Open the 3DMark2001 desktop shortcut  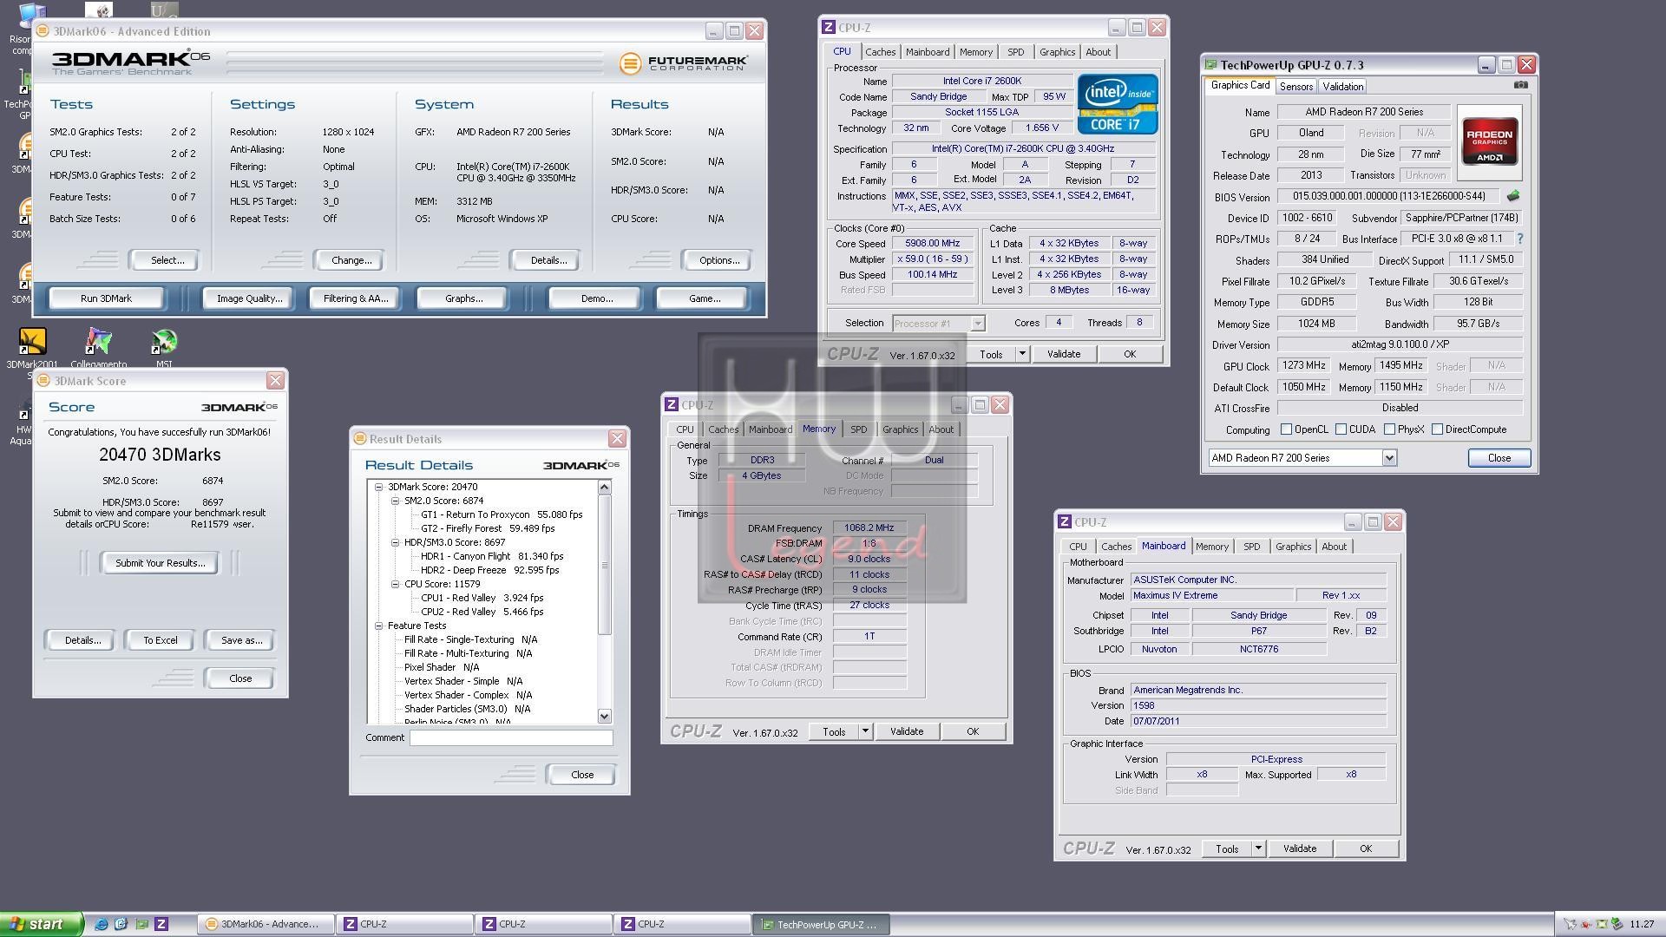(x=32, y=342)
